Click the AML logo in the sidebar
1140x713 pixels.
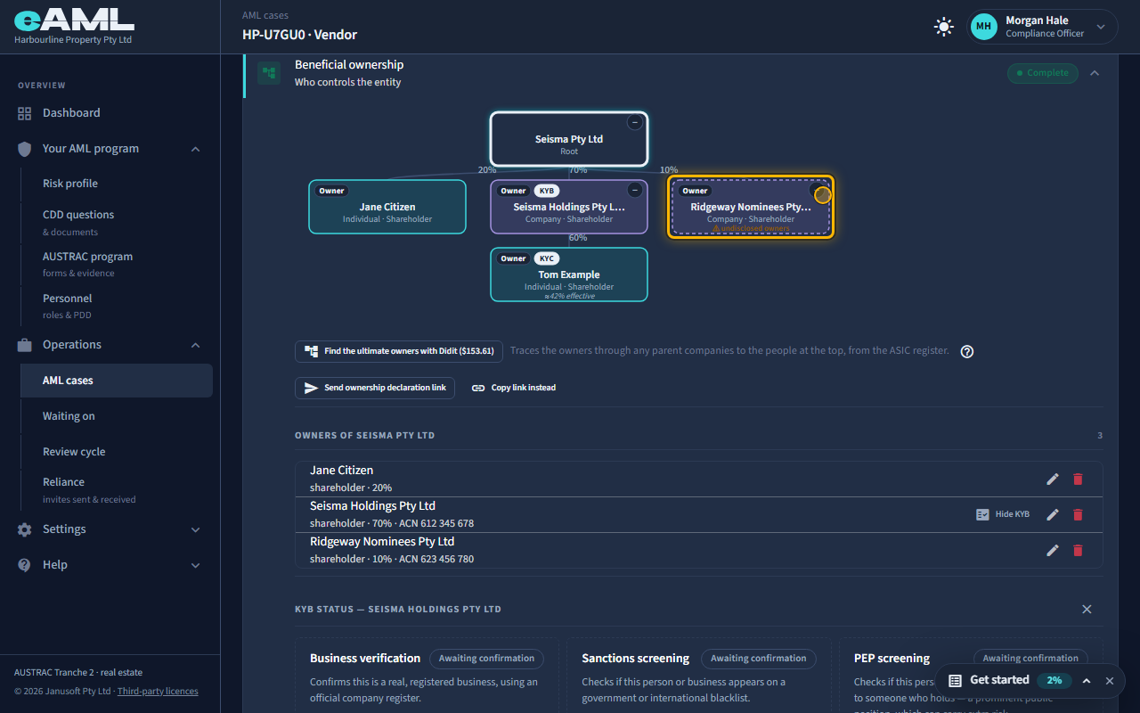(x=74, y=20)
